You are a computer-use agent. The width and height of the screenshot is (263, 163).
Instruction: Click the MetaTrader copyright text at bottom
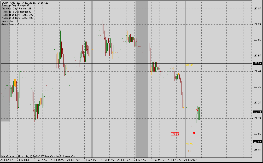[x=40, y=156]
